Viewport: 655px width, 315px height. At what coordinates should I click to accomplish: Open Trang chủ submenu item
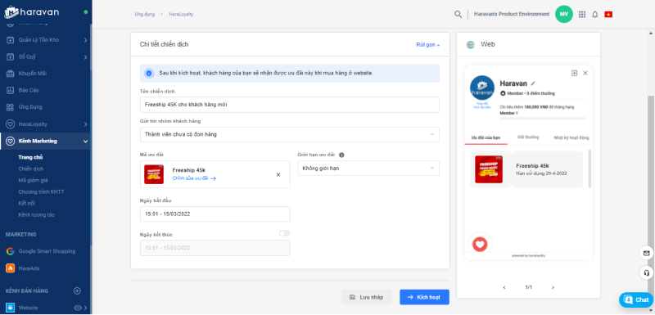[30, 157]
